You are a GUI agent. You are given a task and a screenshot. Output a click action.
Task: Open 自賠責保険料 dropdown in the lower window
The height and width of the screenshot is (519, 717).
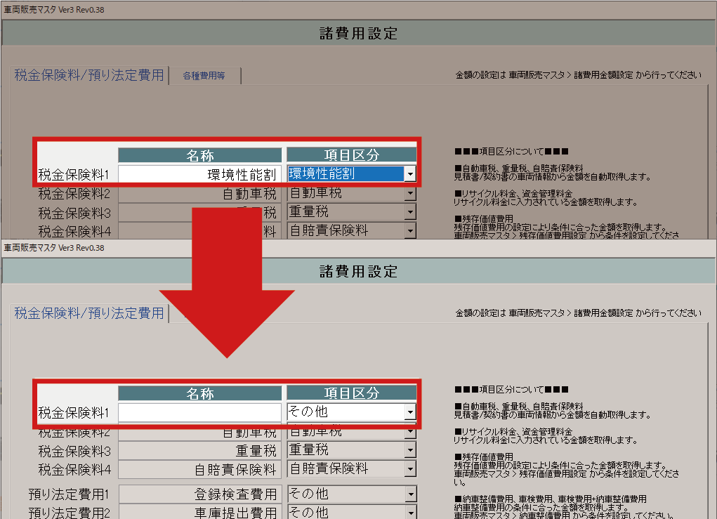click(x=410, y=469)
